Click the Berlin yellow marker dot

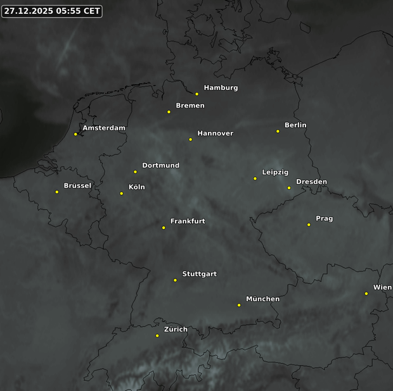pos(278,132)
